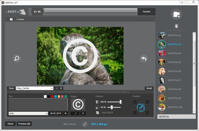
Task: Pick the red text color swatch
Action: coord(52,96)
